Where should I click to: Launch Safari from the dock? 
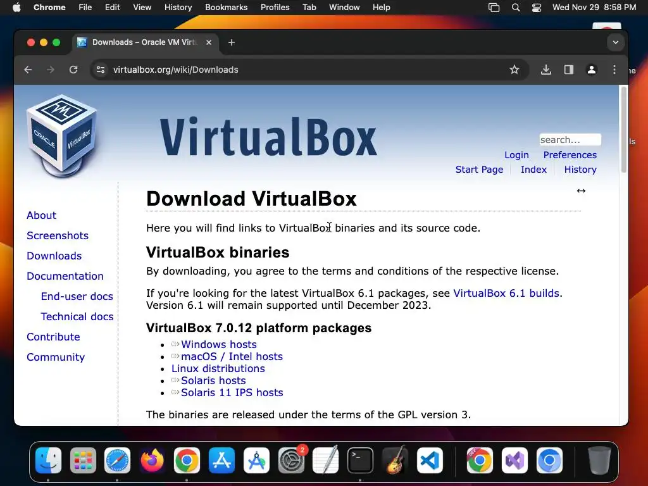tap(117, 461)
